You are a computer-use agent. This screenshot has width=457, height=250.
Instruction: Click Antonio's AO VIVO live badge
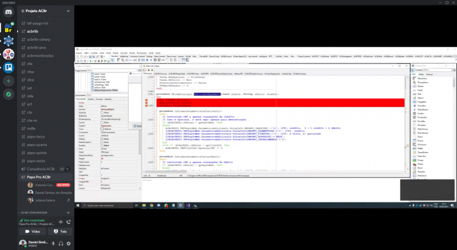click(63, 185)
